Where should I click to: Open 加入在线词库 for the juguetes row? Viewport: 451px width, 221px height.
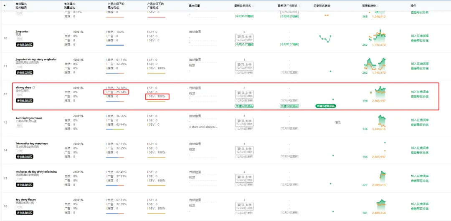[x=420, y=36]
